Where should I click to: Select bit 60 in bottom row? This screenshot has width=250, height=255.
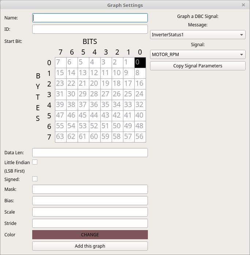(x=95, y=137)
